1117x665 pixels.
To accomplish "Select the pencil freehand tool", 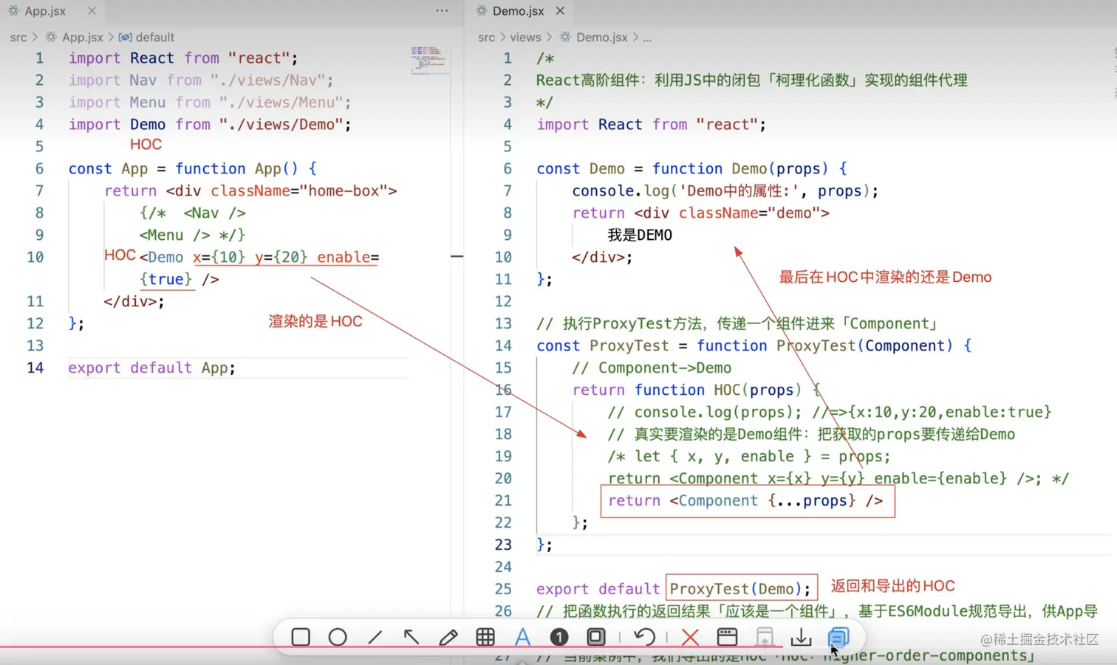I will [448, 637].
